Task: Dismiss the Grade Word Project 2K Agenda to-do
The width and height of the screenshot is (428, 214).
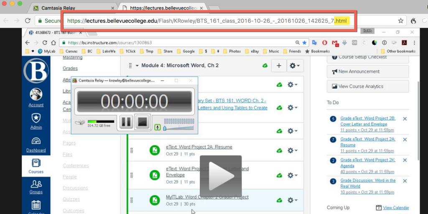Action: coord(405,160)
